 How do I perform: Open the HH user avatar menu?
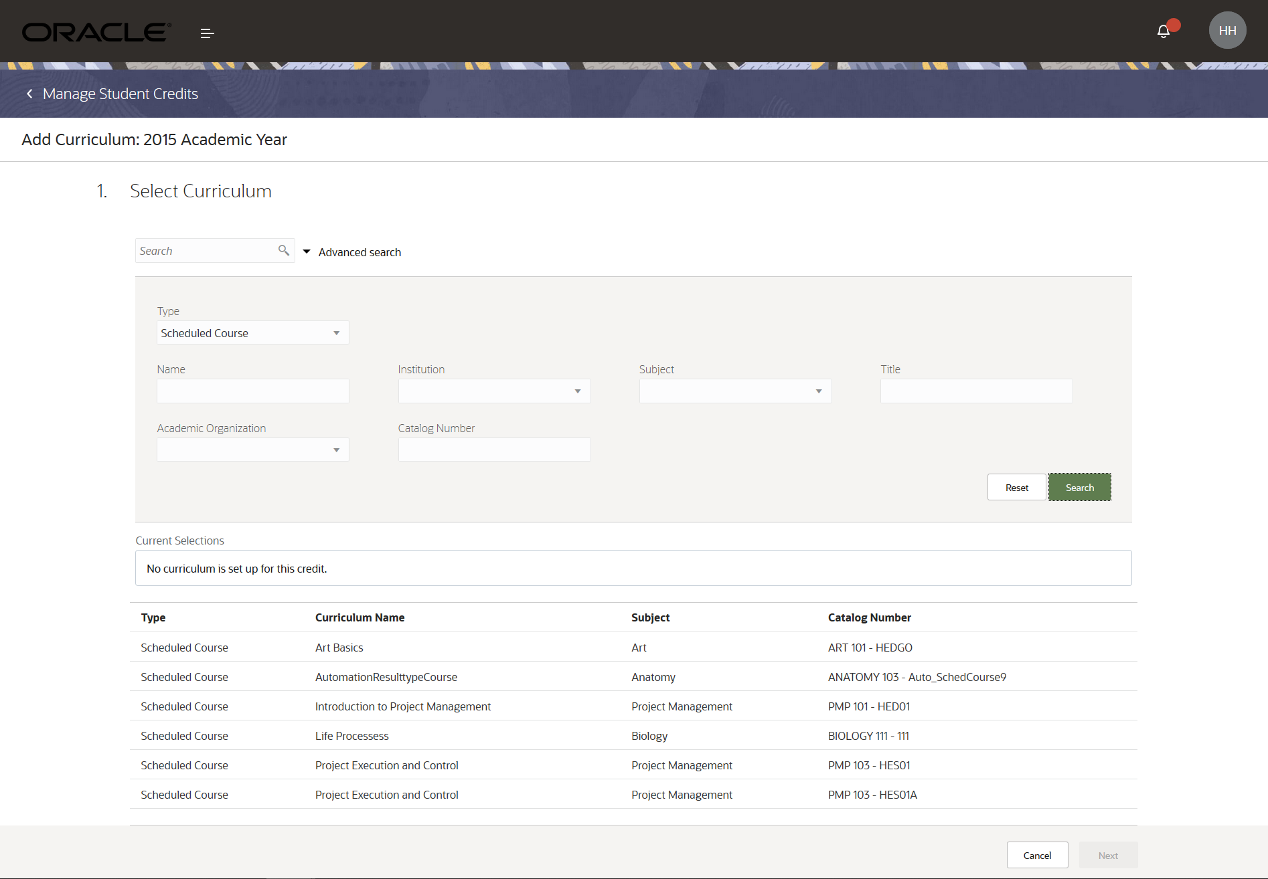pyautogui.click(x=1226, y=31)
